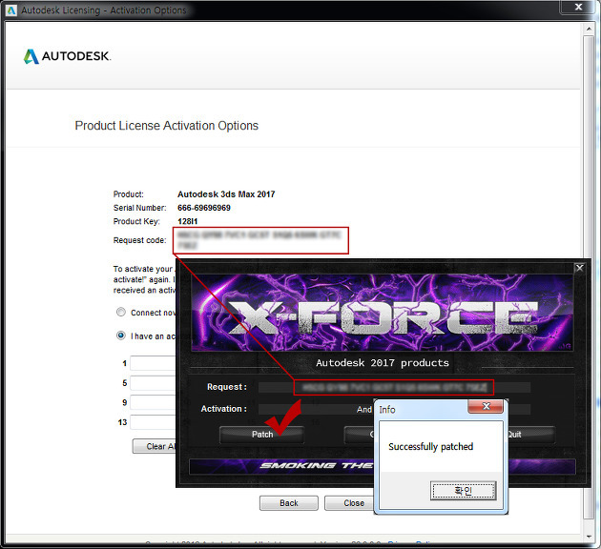This screenshot has width=601, height=549.
Task: Click the Successfully patched message
Action: [430, 447]
